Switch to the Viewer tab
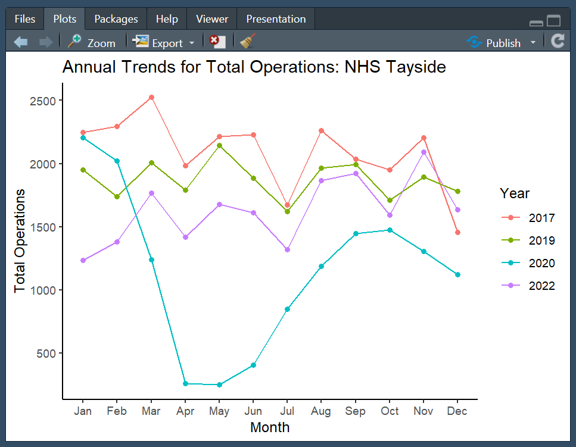This screenshot has width=576, height=447. pos(211,19)
